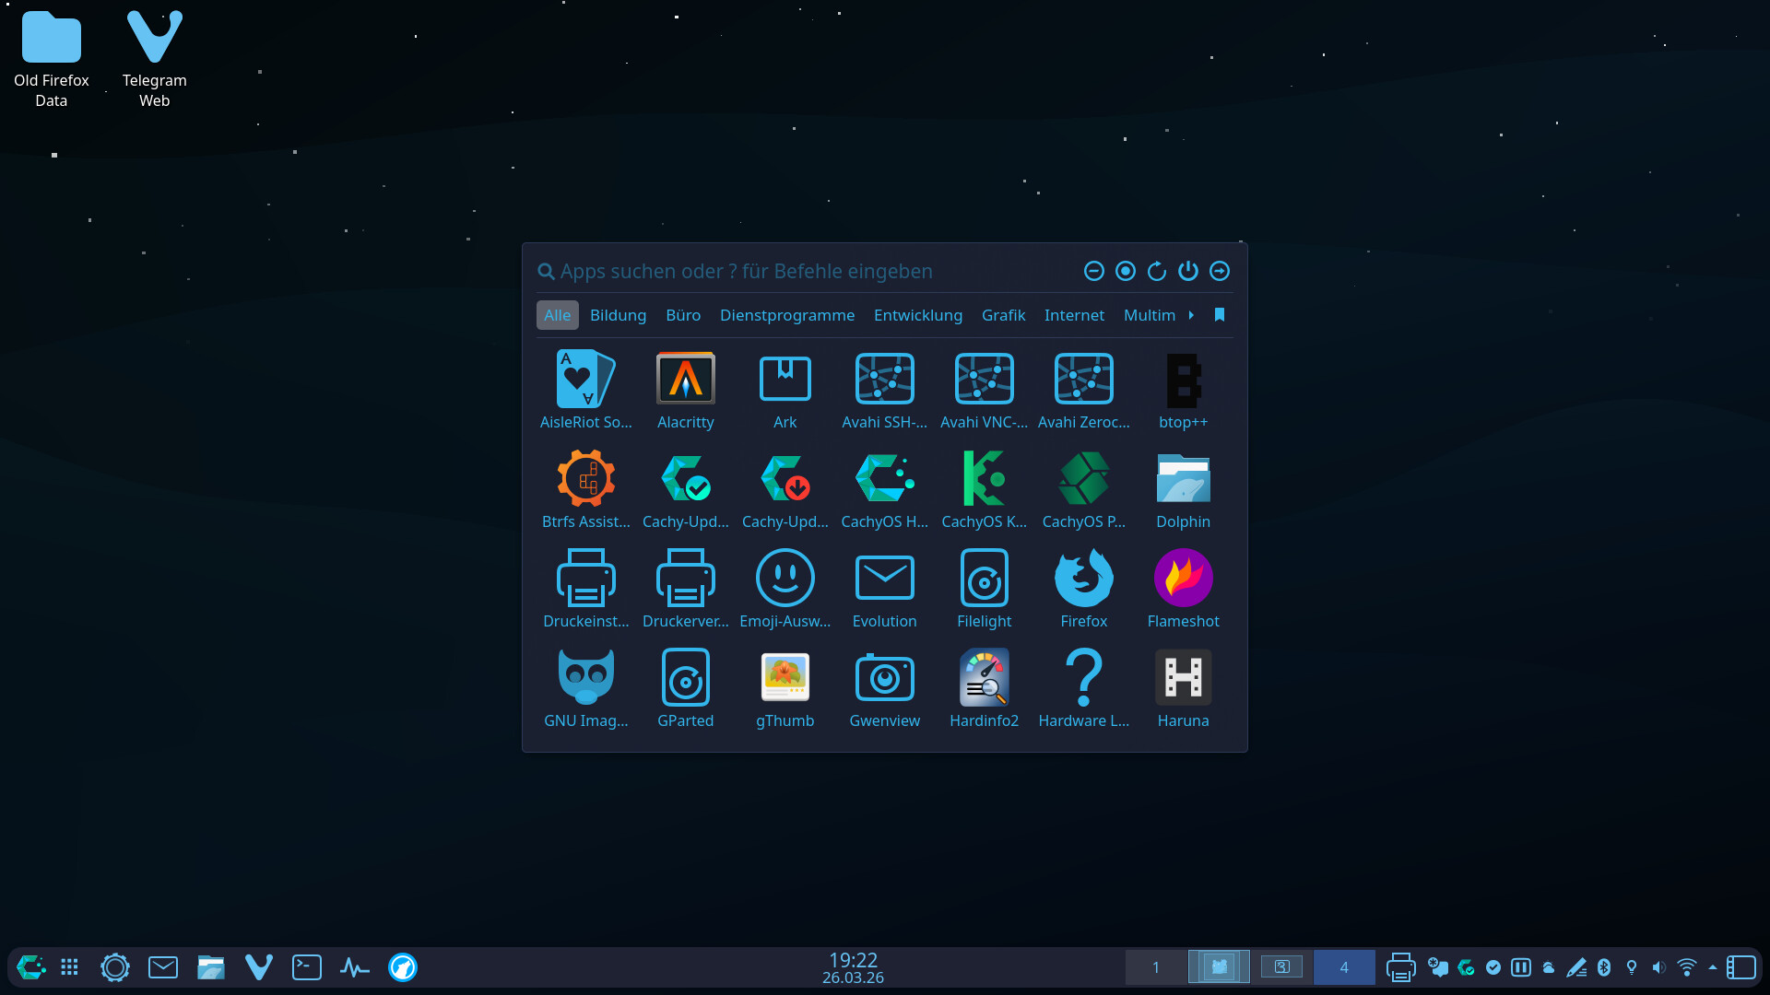
Task: Switch to virtual desktop 4
Action: 1343,967
